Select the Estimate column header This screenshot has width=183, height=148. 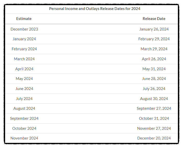tap(24, 19)
